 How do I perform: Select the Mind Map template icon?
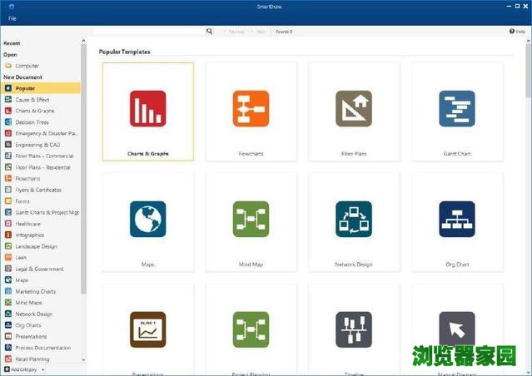pyautogui.click(x=251, y=219)
